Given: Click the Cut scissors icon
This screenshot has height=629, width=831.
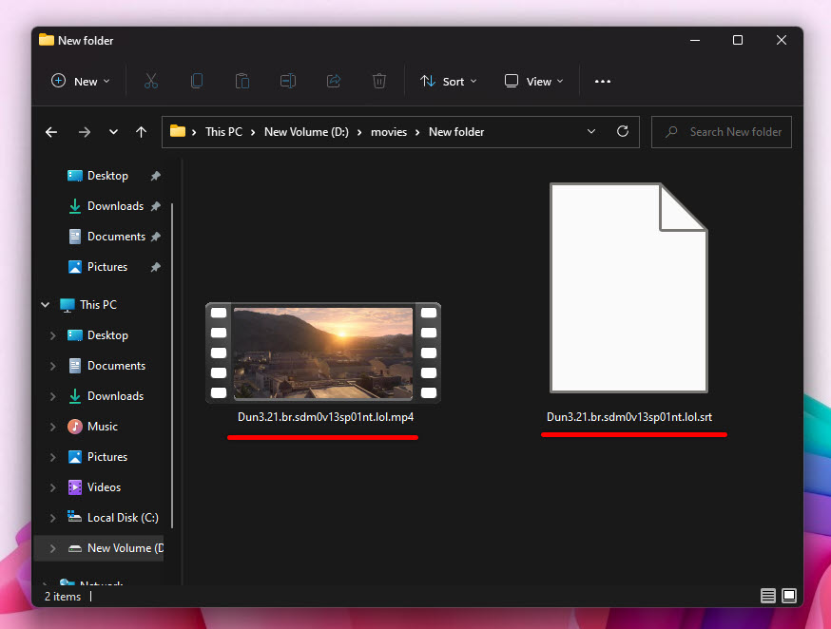Looking at the screenshot, I should pyautogui.click(x=150, y=82).
